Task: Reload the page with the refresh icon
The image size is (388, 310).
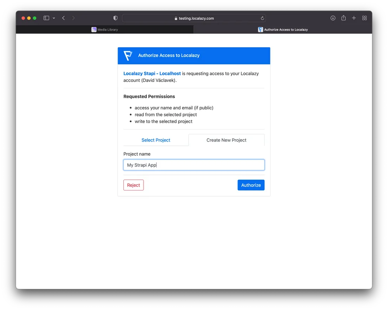Action: [262, 18]
